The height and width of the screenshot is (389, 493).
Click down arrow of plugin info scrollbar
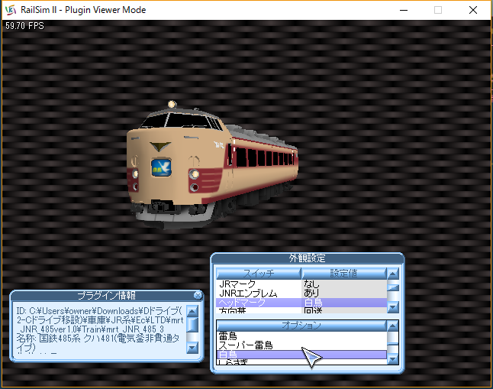pyautogui.click(x=192, y=348)
